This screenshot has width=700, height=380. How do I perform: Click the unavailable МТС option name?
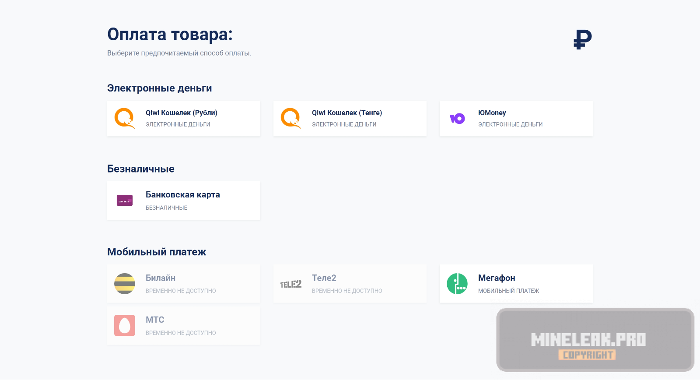point(155,320)
